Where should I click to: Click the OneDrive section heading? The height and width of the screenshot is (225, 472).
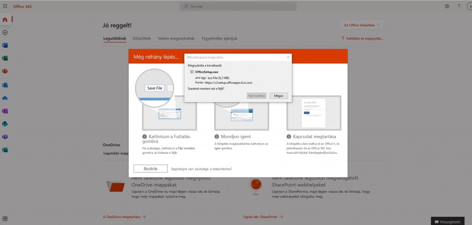click(x=112, y=145)
